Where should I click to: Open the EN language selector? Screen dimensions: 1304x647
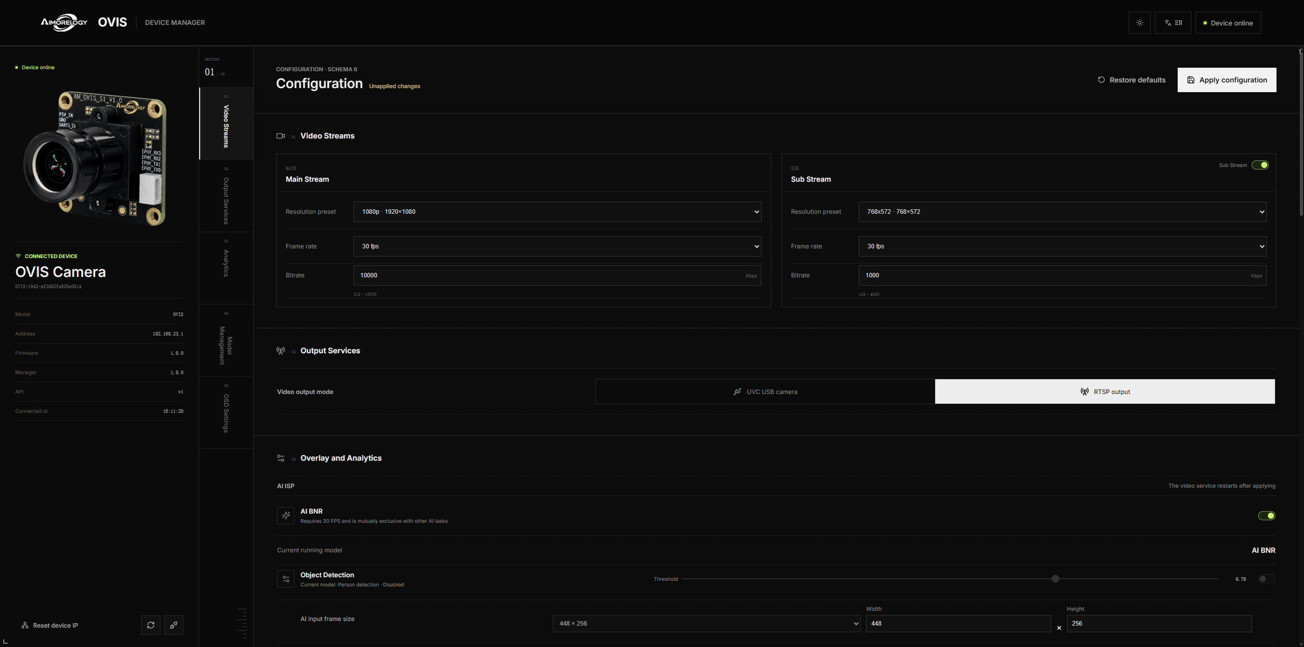coord(1173,23)
